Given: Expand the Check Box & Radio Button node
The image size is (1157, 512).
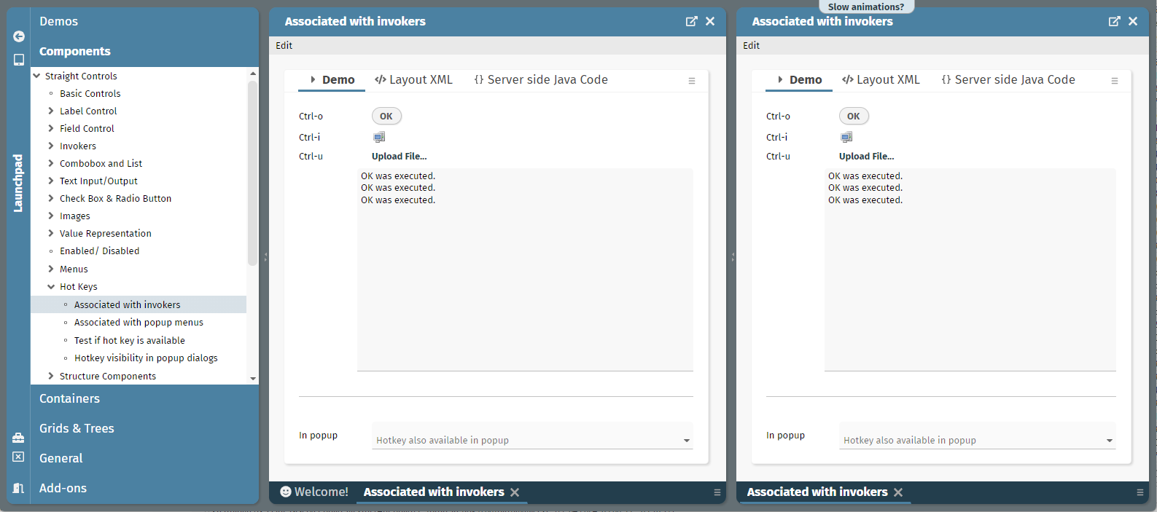Looking at the screenshot, I should (51, 199).
